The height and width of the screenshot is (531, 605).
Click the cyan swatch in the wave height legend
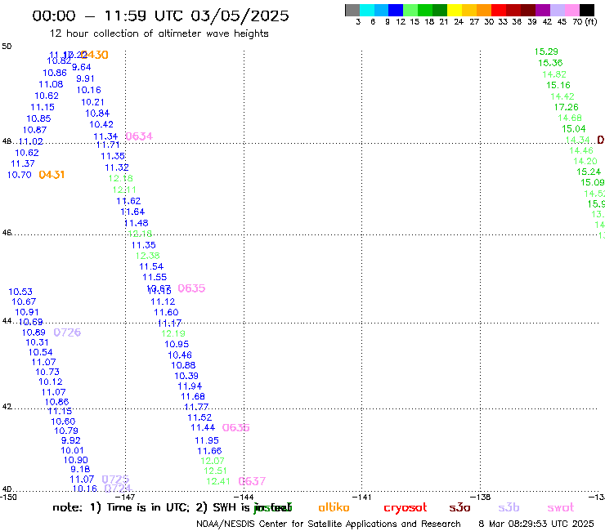367,11
